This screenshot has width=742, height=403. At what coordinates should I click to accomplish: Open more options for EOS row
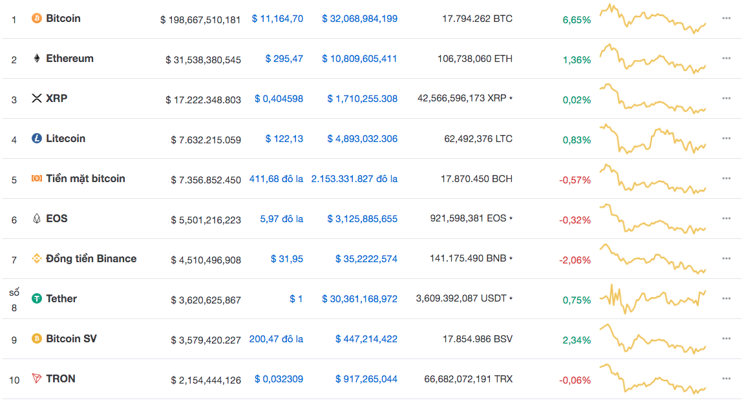[726, 219]
